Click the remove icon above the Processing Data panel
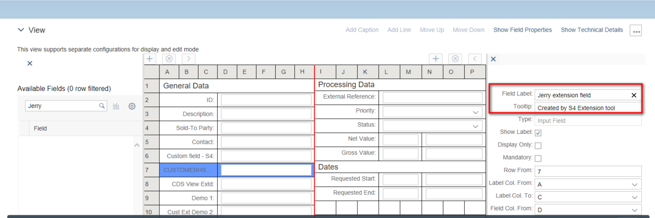The width and height of the screenshot is (655, 218). point(455,59)
